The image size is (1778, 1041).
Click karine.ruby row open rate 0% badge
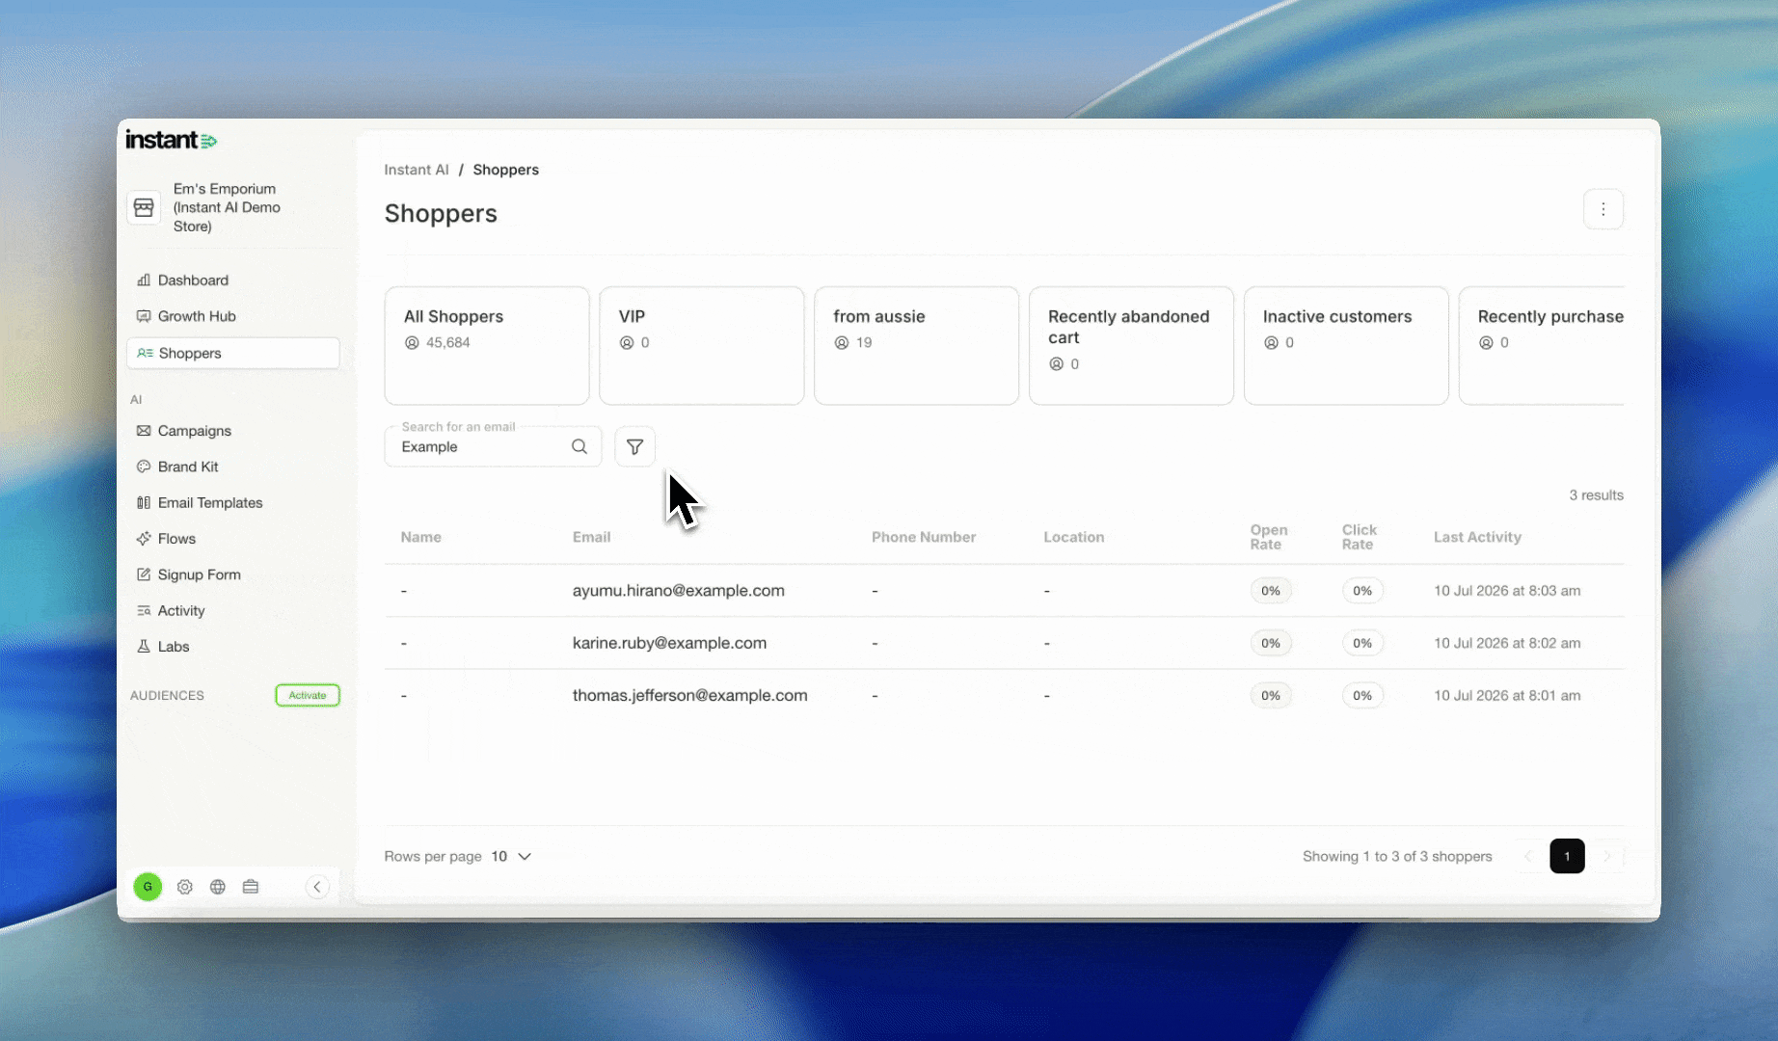pyautogui.click(x=1271, y=643)
